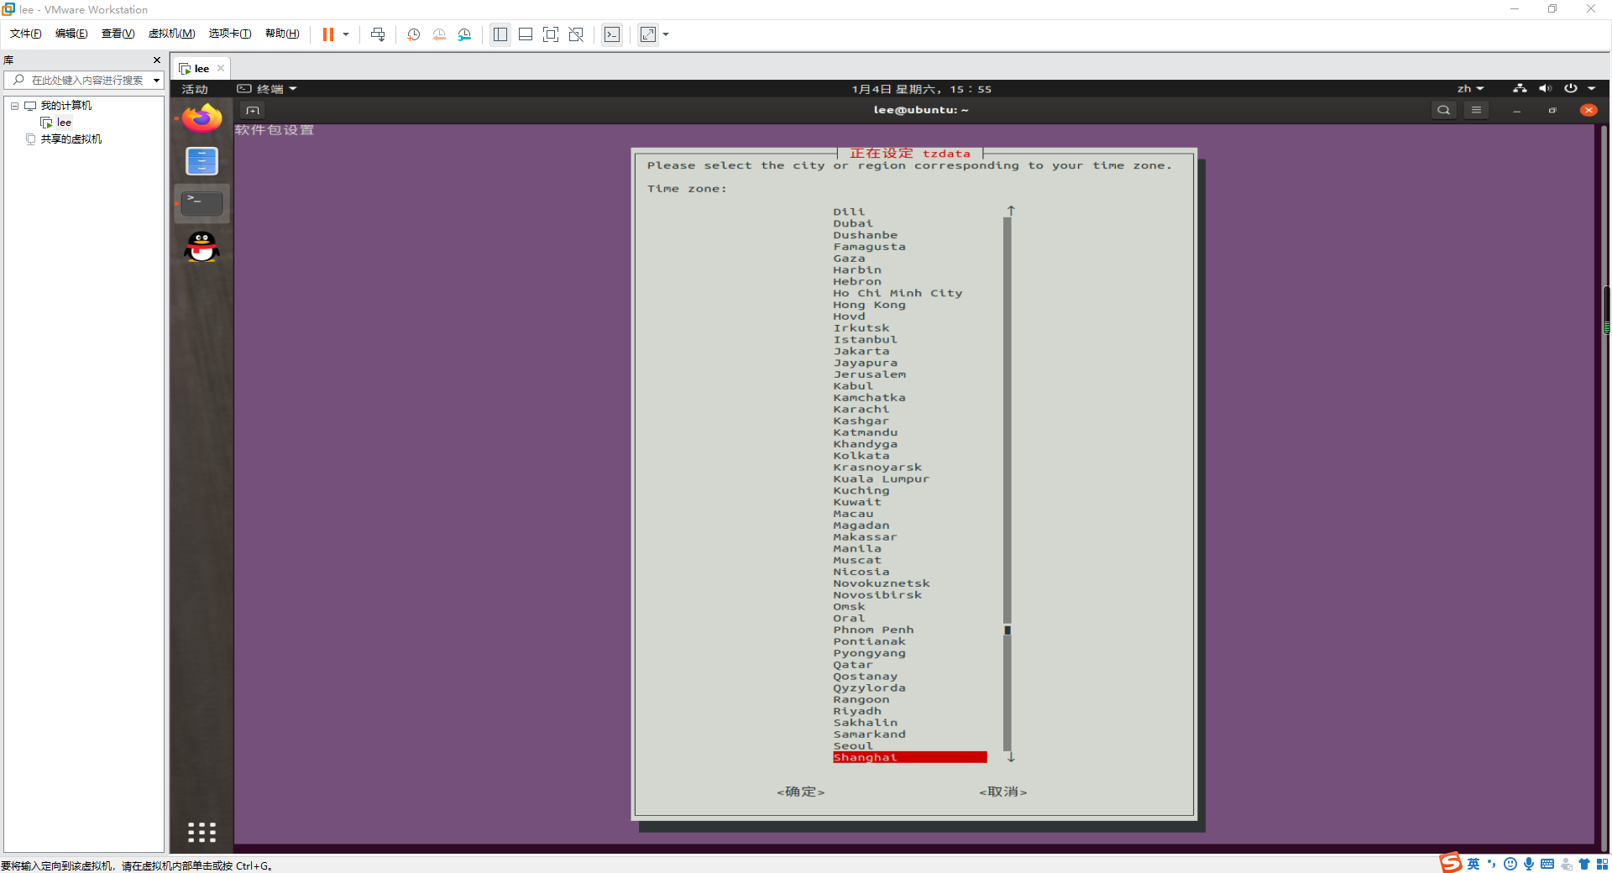
Task: Show applications grid in the dock
Action: click(x=201, y=832)
